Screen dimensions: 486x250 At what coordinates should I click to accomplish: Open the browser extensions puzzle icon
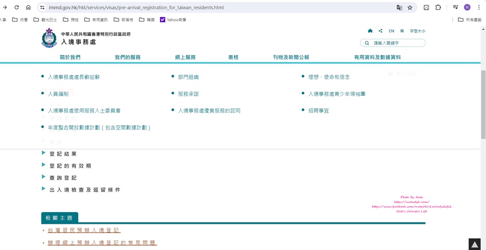pos(438,7)
